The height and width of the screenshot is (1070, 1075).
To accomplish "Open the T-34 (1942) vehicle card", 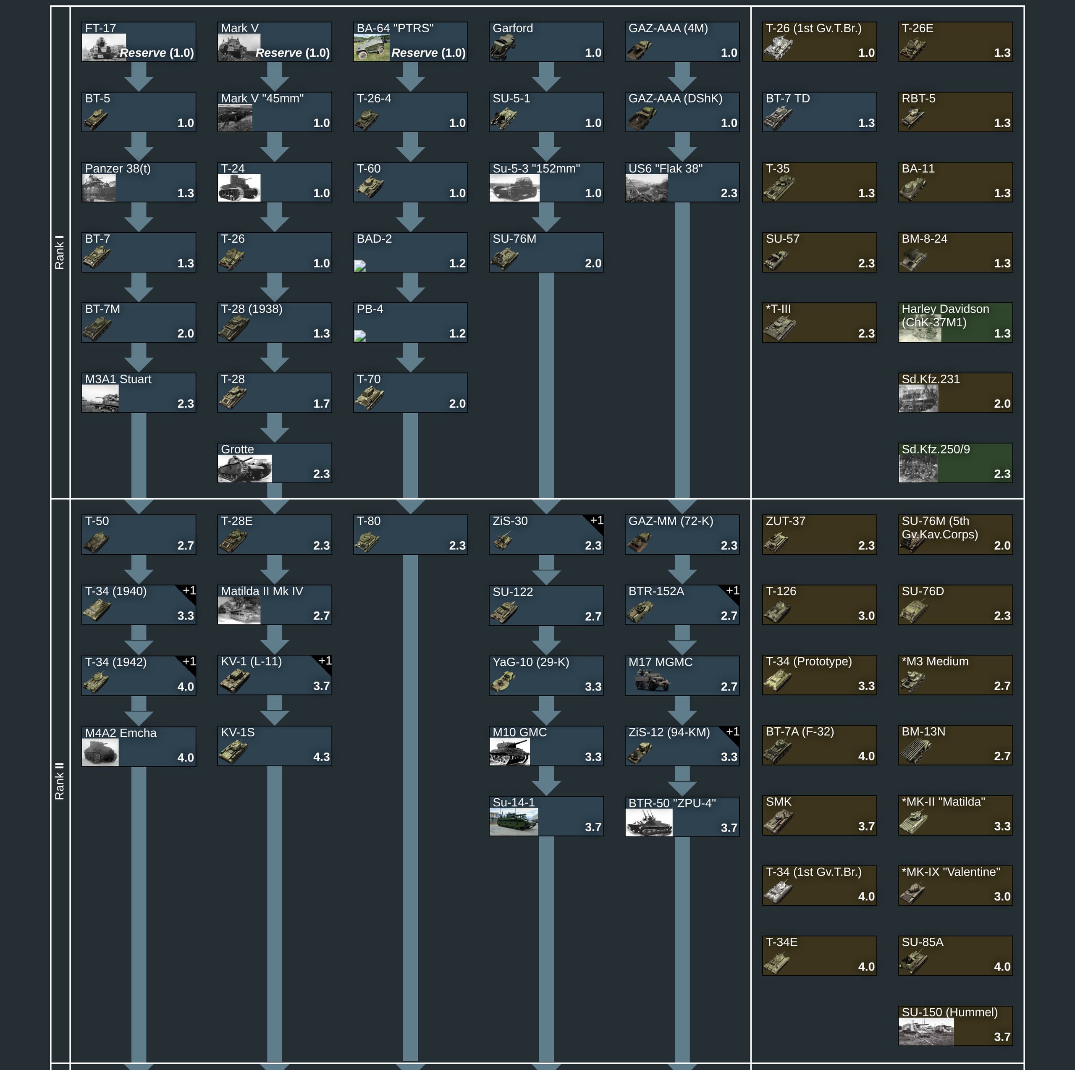I will tap(139, 676).
